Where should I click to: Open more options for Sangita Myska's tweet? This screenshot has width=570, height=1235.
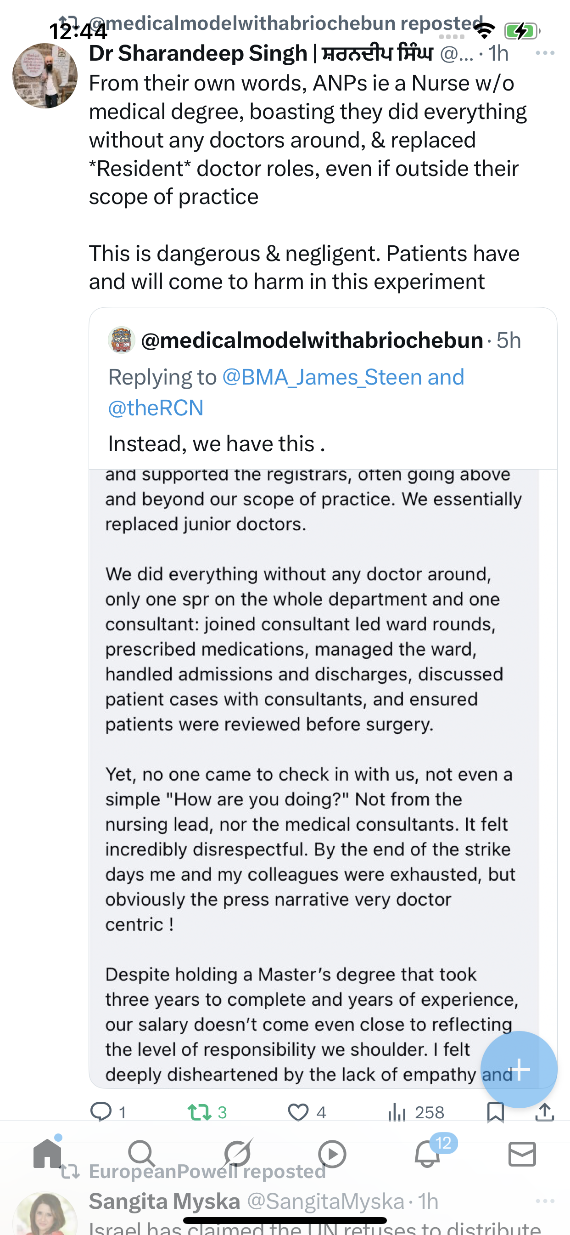tap(545, 1201)
